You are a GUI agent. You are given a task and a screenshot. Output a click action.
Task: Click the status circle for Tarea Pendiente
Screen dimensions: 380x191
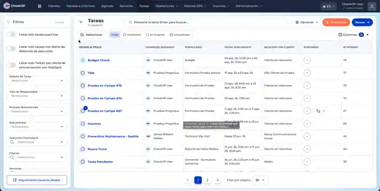point(83,162)
